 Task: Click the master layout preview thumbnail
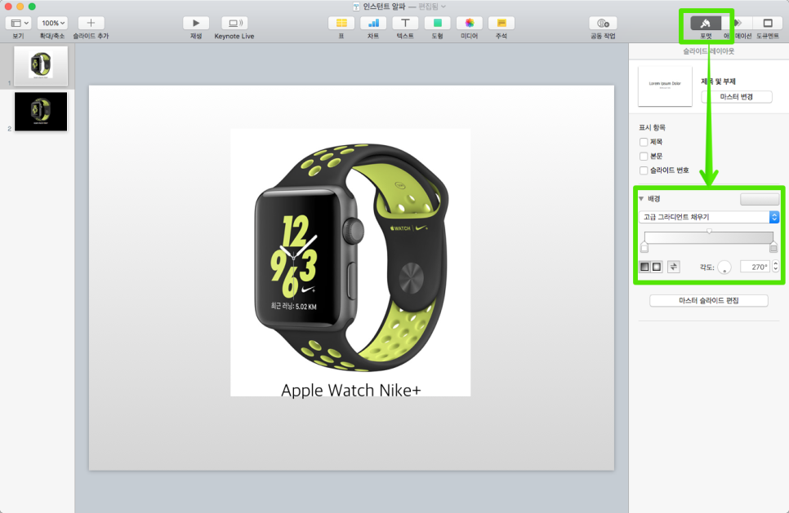click(x=665, y=86)
